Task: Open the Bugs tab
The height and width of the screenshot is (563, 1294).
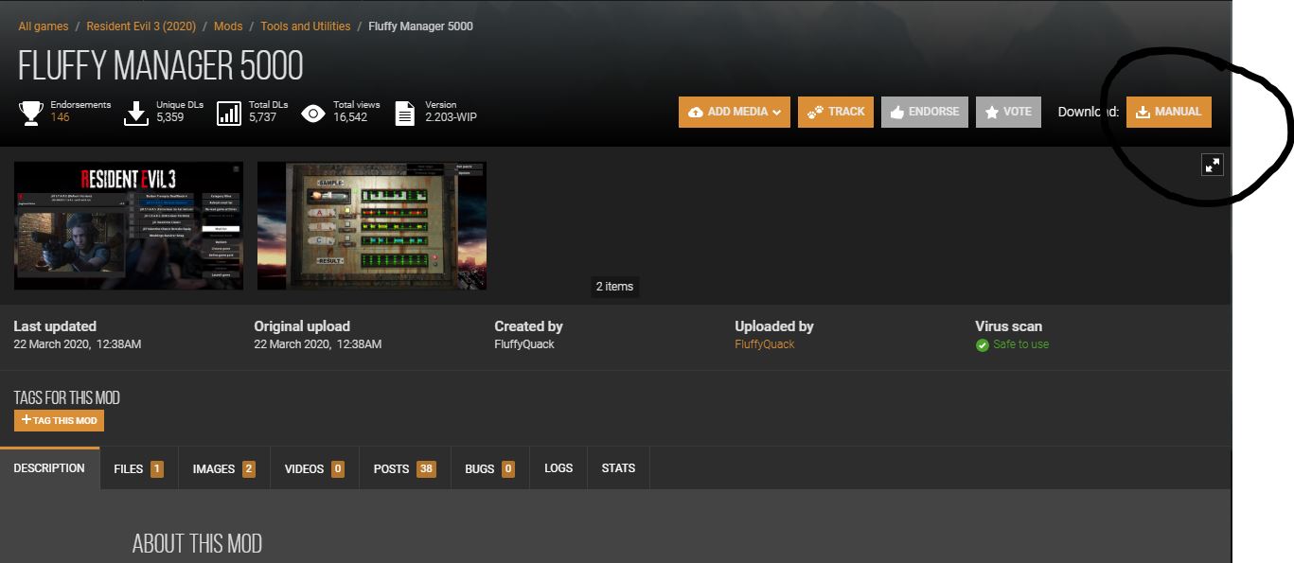Action: (489, 468)
